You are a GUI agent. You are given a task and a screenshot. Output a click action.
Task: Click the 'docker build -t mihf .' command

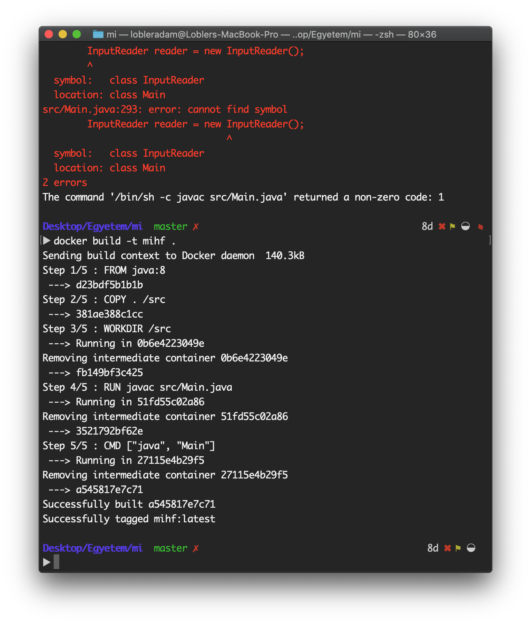115,241
